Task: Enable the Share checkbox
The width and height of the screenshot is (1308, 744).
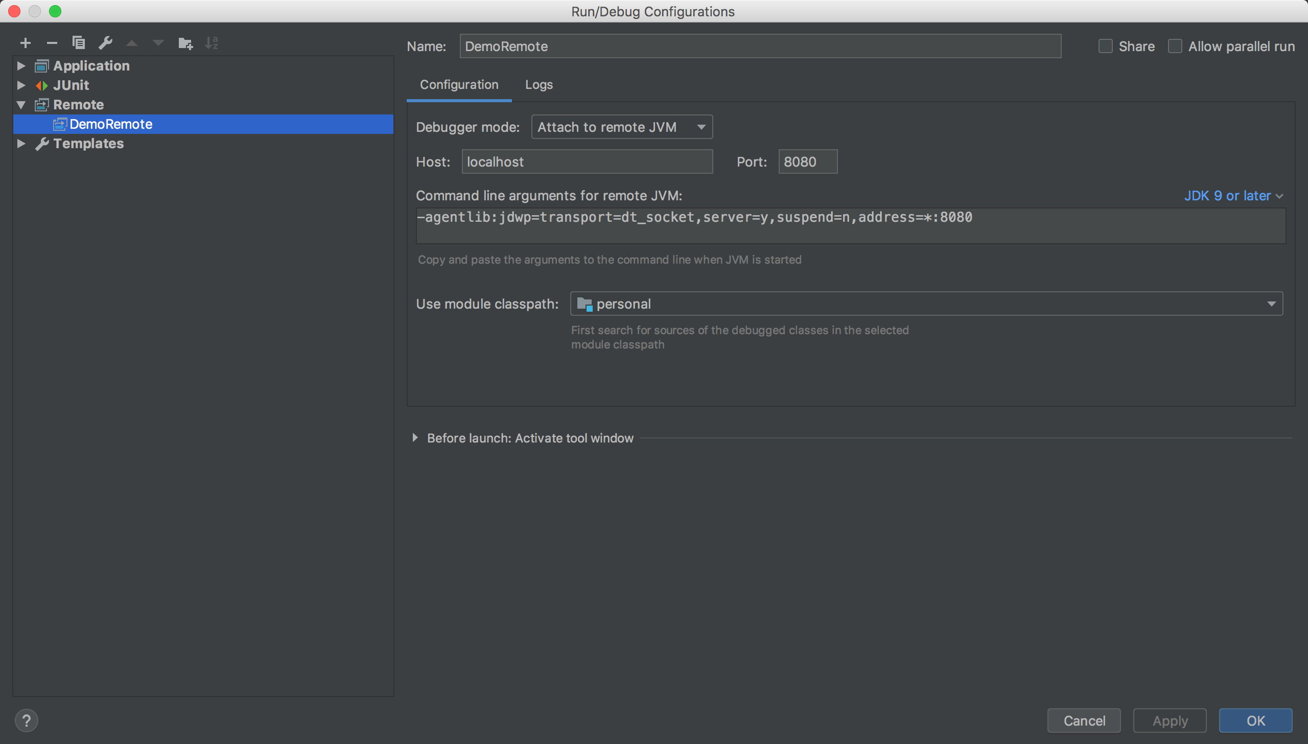Action: pyautogui.click(x=1106, y=46)
